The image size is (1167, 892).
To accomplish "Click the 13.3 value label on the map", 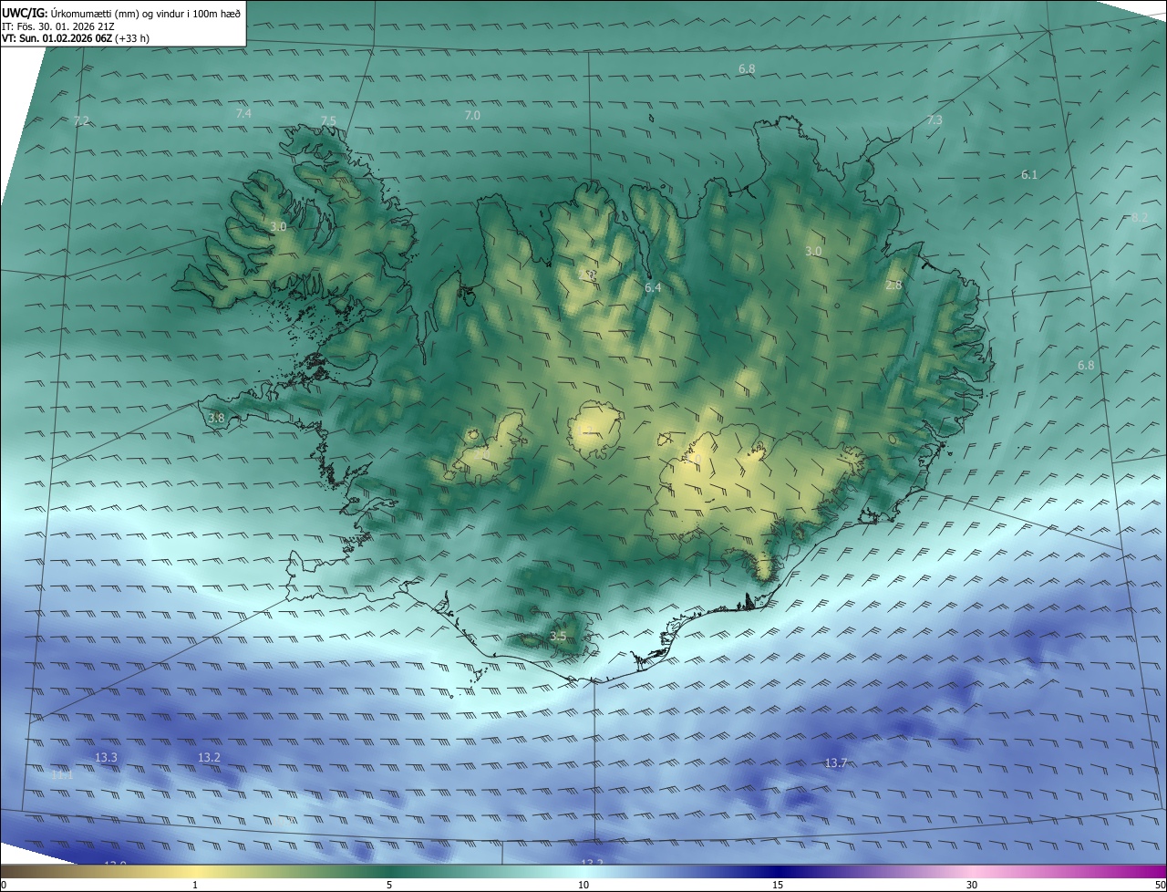I will pyautogui.click(x=106, y=757).
